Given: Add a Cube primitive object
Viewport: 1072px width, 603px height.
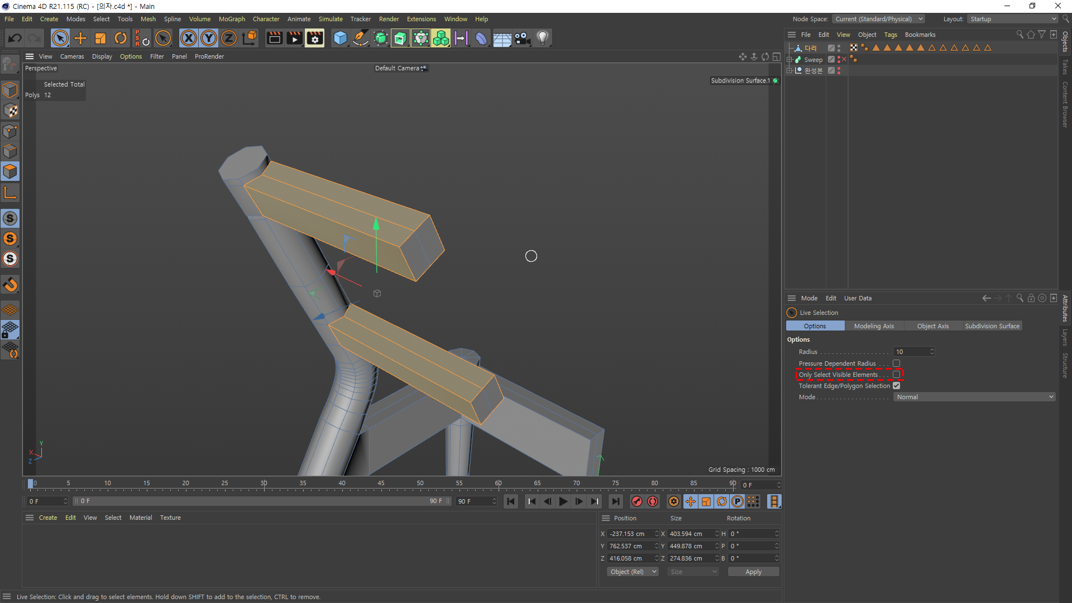Looking at the screenshot, I should point(340,38).
